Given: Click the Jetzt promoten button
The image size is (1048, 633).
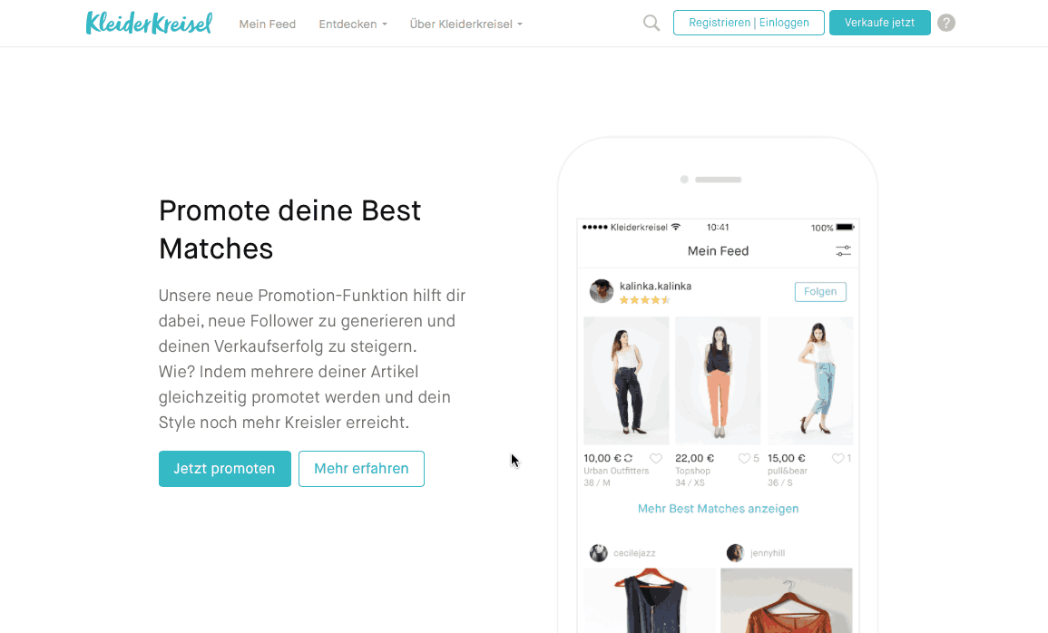Looking at the screenshot, I should tap(225, 469).
